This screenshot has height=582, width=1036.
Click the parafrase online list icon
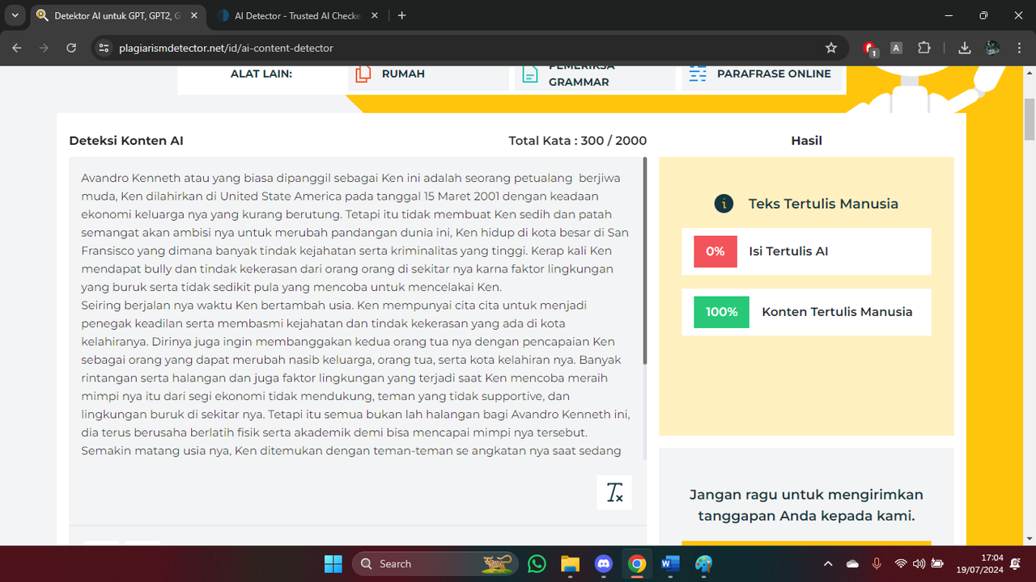coord(697,74)
